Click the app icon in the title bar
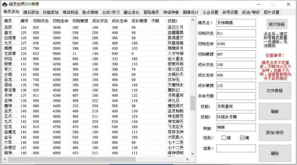 click(5, 4)
